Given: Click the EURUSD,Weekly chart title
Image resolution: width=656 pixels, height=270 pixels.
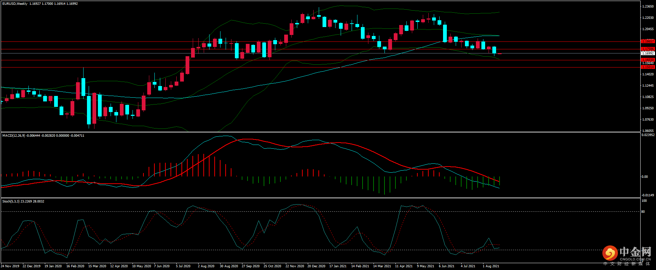Looking at the screenshot, I should pyautogui.click(x=15, y=4).
